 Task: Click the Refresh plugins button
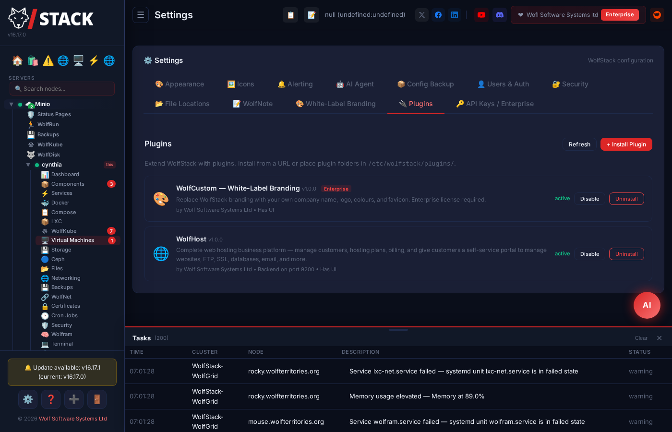[x=579, y=144]
